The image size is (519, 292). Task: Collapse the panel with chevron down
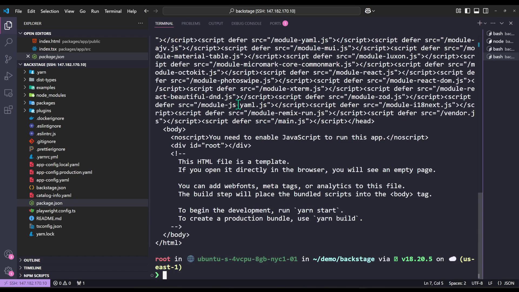point(502,23)
